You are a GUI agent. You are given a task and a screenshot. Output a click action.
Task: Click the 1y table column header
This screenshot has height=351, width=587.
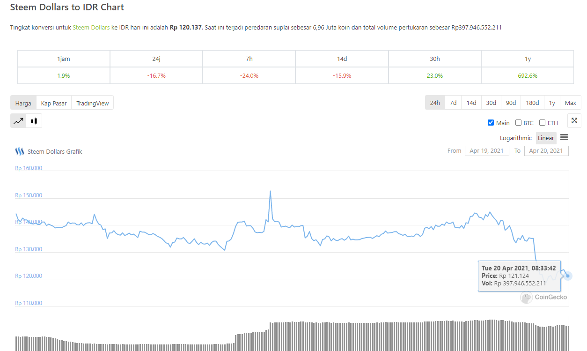[528, 59]
